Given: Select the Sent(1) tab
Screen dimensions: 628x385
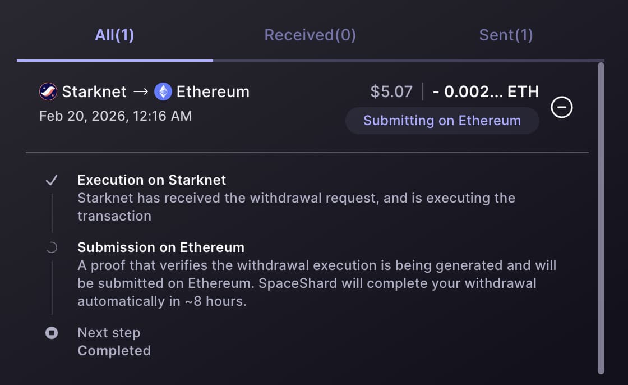Looking at the screenshot, I should [506, 35].
